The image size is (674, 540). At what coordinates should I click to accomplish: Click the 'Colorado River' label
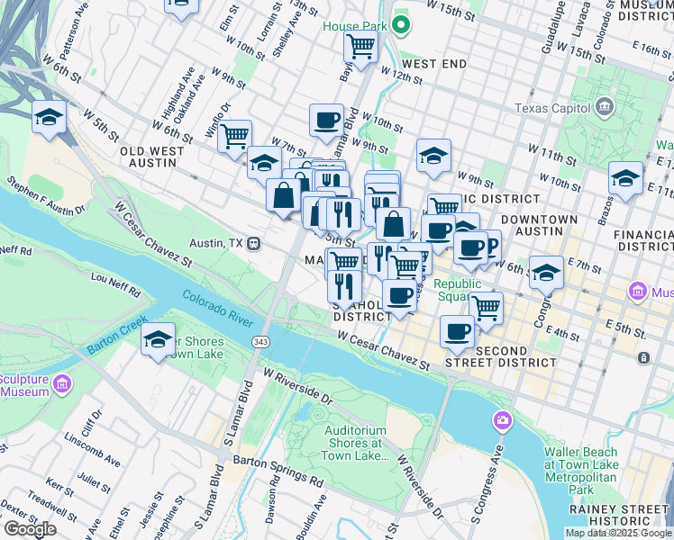[x=217, y=308]
